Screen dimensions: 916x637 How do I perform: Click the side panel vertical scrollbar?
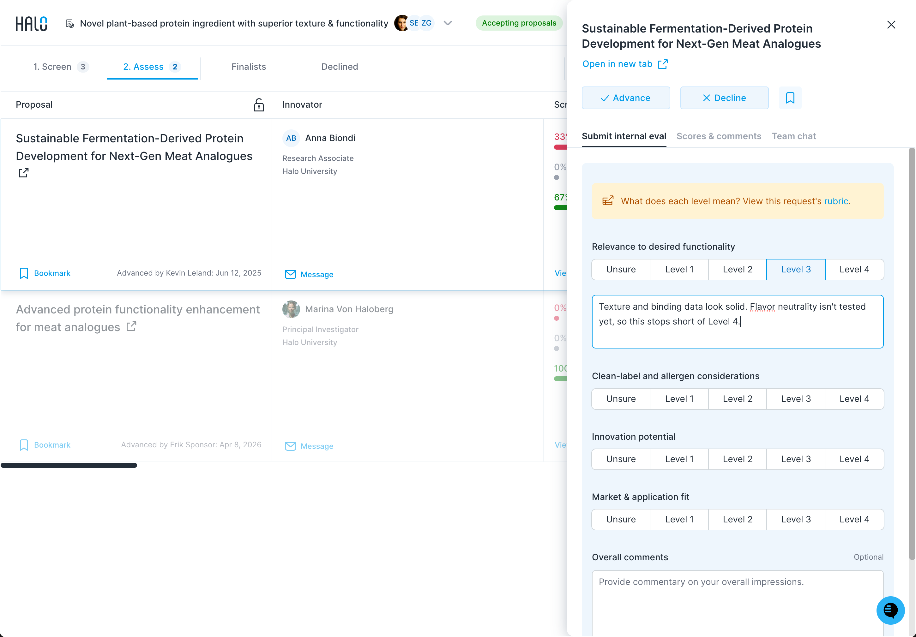pos(912,354)
